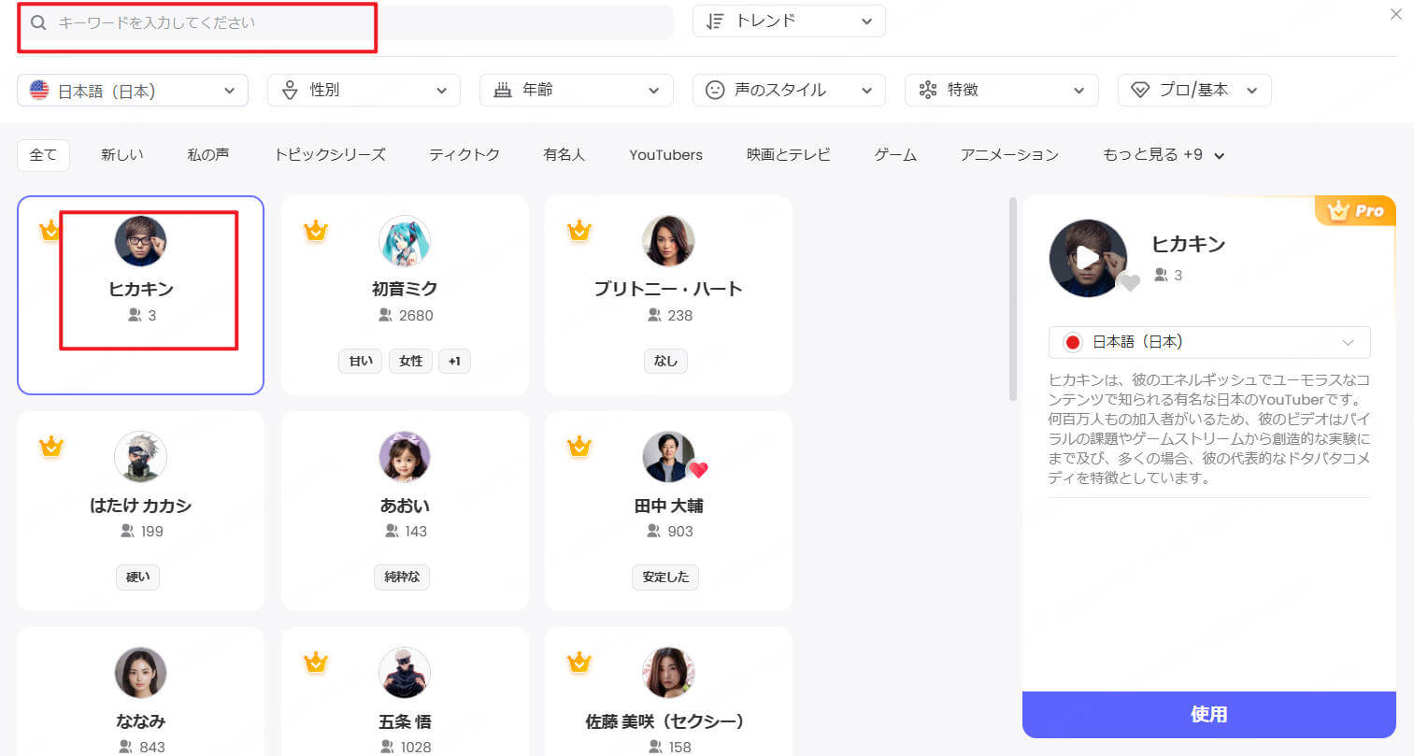
Task: Click the gender icon in 性別 filter
Action: click(x=290, y=91)
